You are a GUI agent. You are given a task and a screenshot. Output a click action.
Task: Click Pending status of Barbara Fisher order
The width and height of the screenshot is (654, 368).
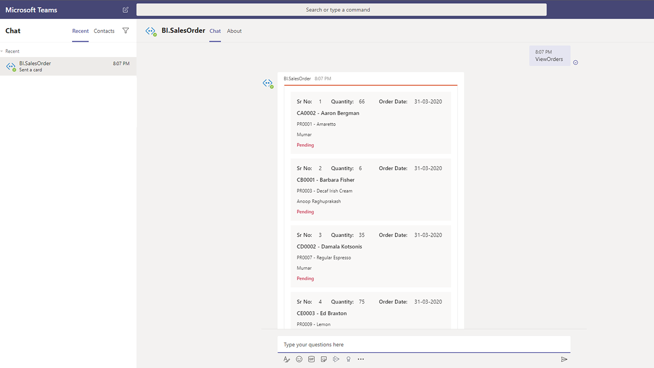click(306, 212)
